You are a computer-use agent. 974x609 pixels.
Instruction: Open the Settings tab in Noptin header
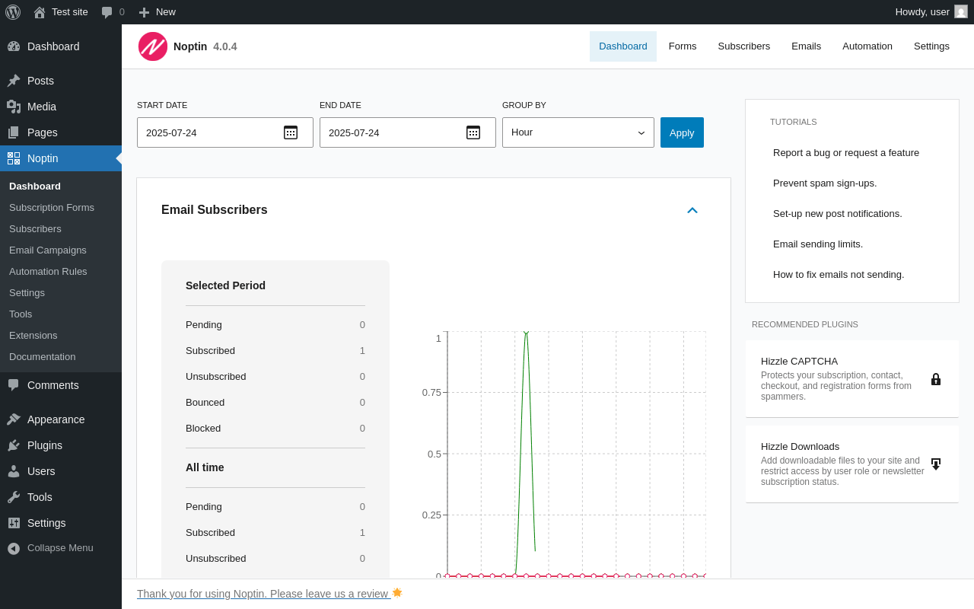tap(931, 46)
